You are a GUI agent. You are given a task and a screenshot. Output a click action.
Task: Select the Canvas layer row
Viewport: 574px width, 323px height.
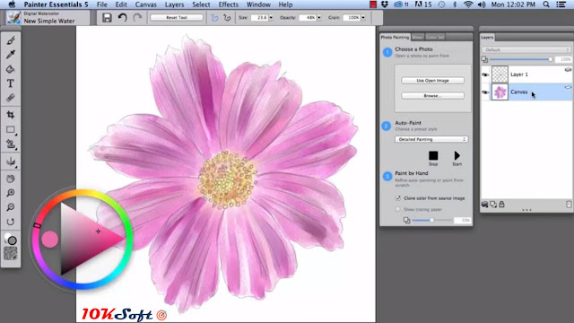(526, 92)
